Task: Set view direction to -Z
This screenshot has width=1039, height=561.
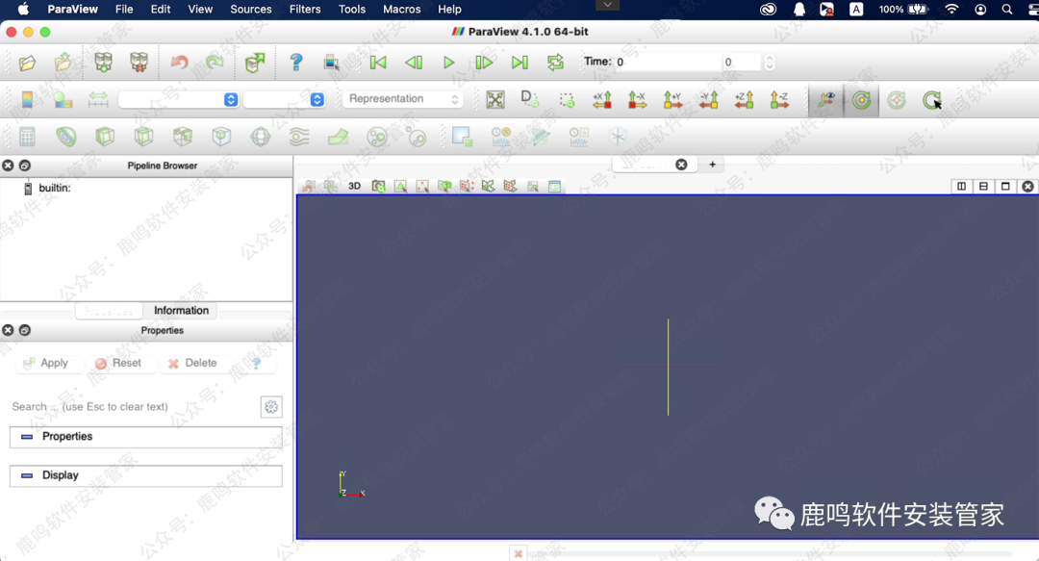Action: pos(779,100)
